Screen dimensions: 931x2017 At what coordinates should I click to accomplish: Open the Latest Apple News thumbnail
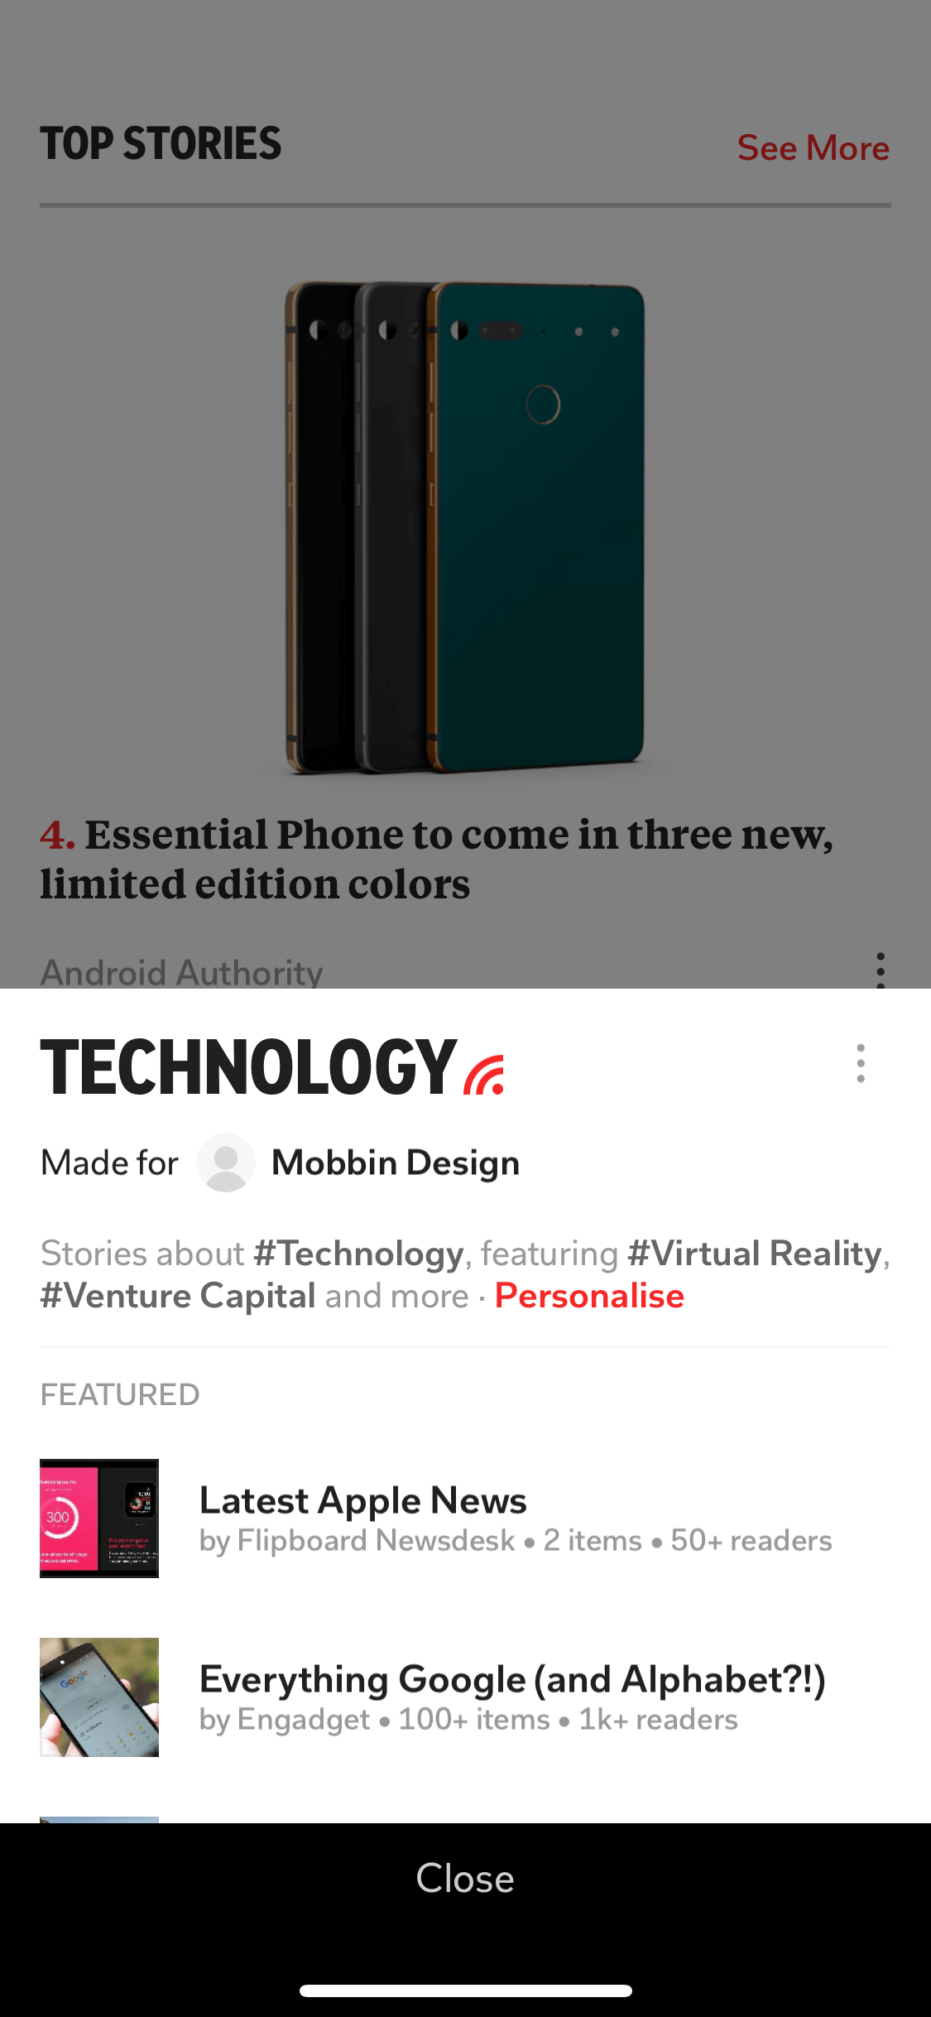point(99,1519)
